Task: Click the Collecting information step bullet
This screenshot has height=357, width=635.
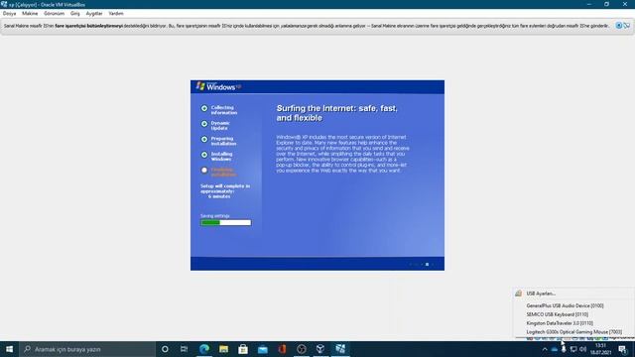Action: 204,108
